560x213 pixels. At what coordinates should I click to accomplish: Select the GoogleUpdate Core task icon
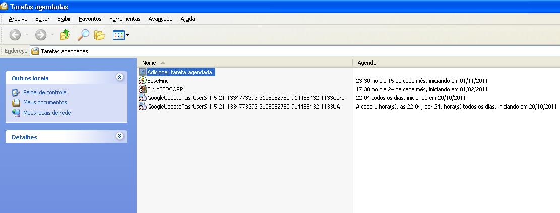pos(143,98)
